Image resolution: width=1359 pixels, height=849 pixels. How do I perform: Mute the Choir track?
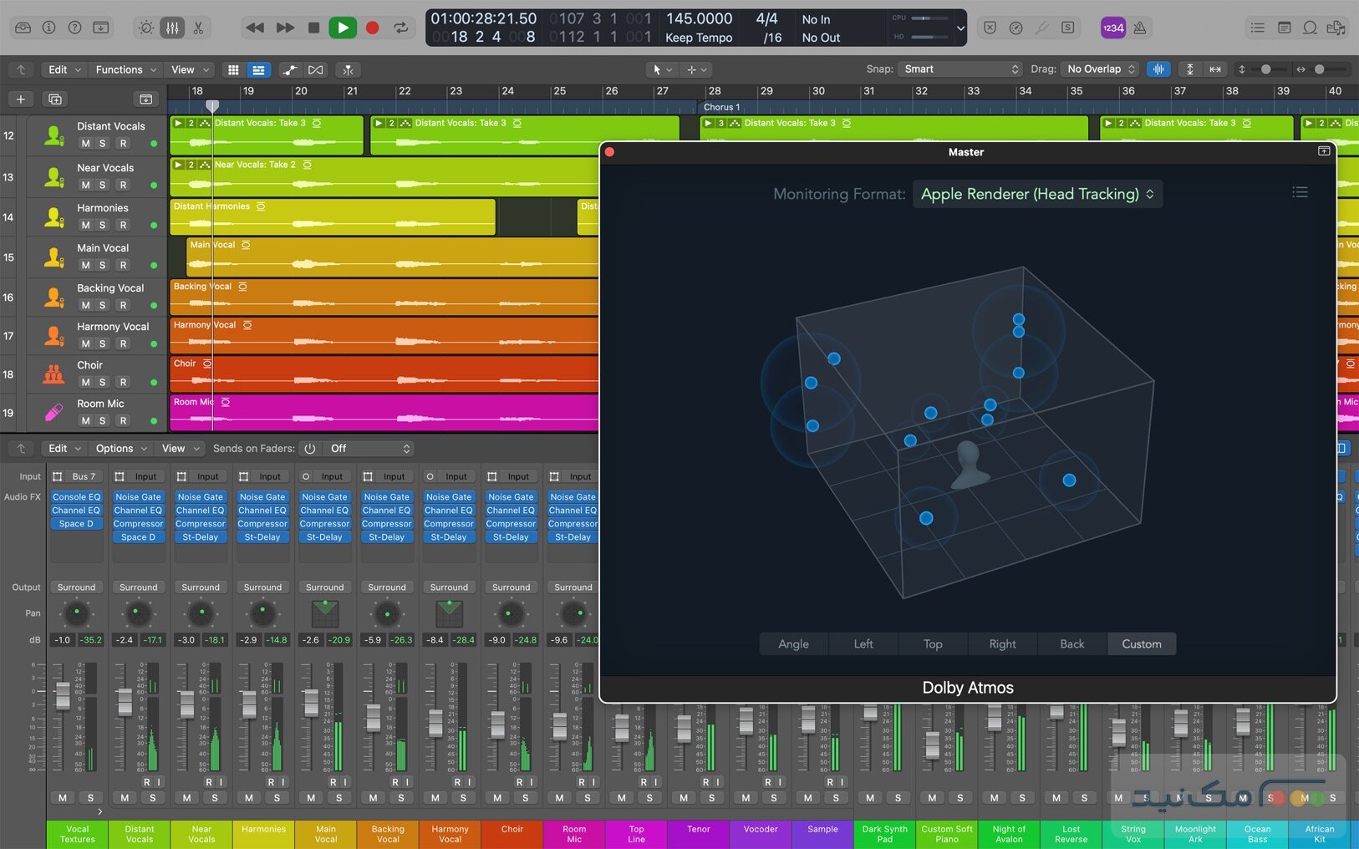[85, 382]
